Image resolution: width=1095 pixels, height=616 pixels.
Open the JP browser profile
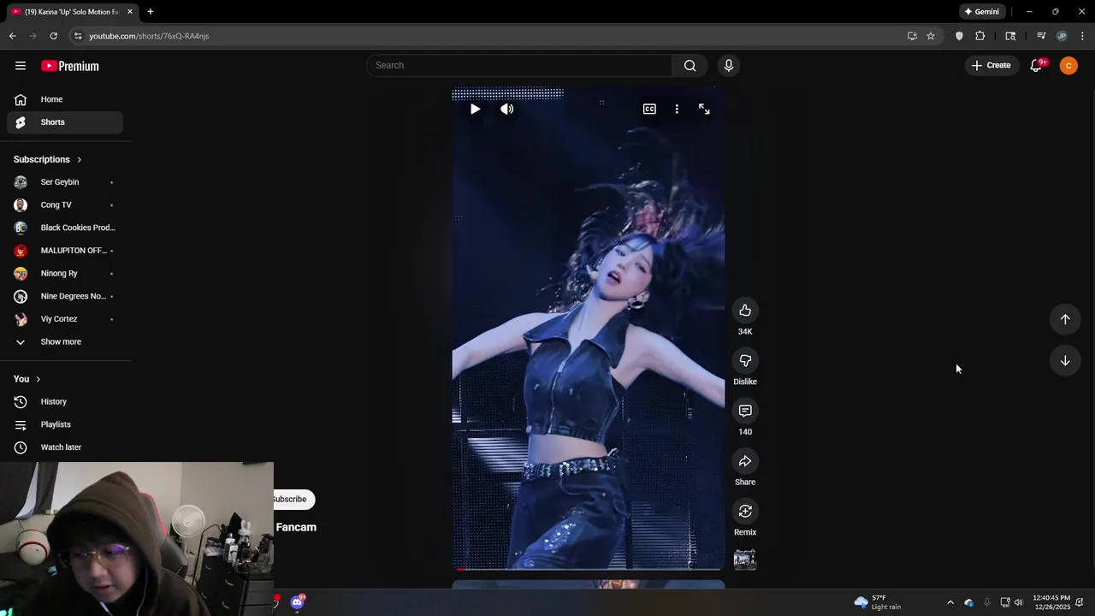click(1062, 36)
